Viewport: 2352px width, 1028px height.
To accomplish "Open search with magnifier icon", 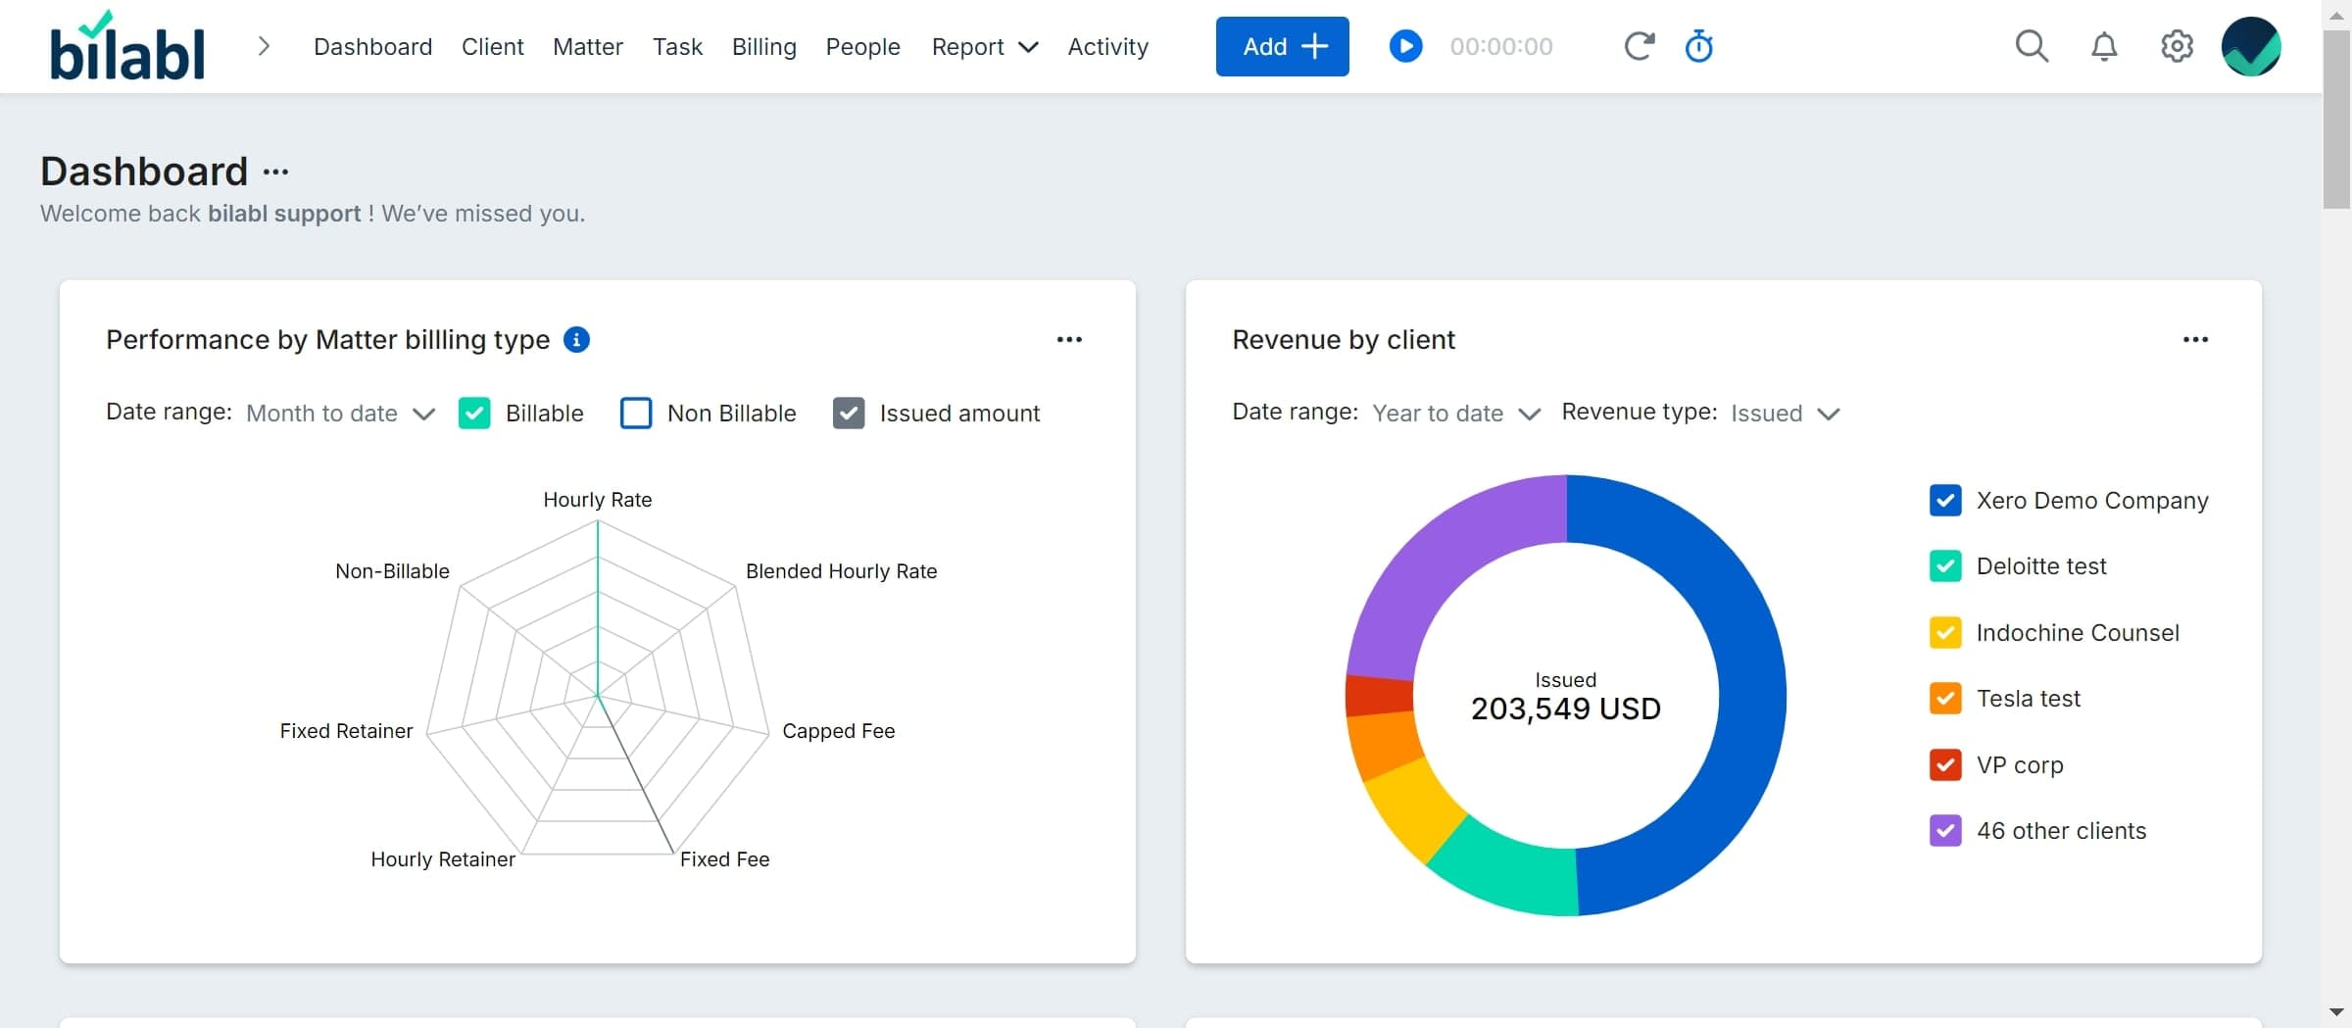I will pos(2032,46).
